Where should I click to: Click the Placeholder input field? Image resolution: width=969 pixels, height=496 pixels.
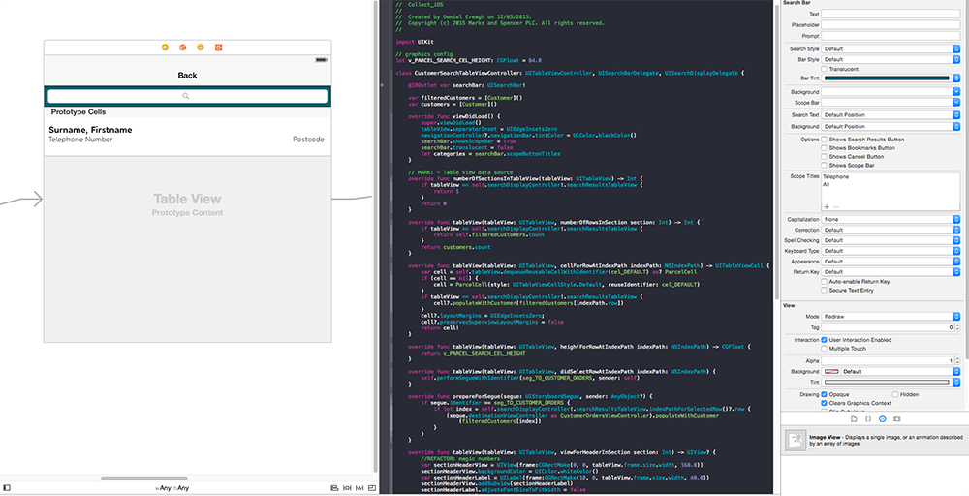point(891,25)
